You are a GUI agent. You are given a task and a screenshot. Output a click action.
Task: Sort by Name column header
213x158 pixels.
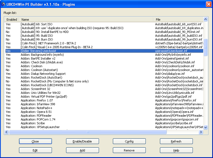[x=86, y=20]
